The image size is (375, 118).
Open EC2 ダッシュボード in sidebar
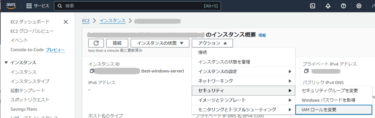point(30,22)
